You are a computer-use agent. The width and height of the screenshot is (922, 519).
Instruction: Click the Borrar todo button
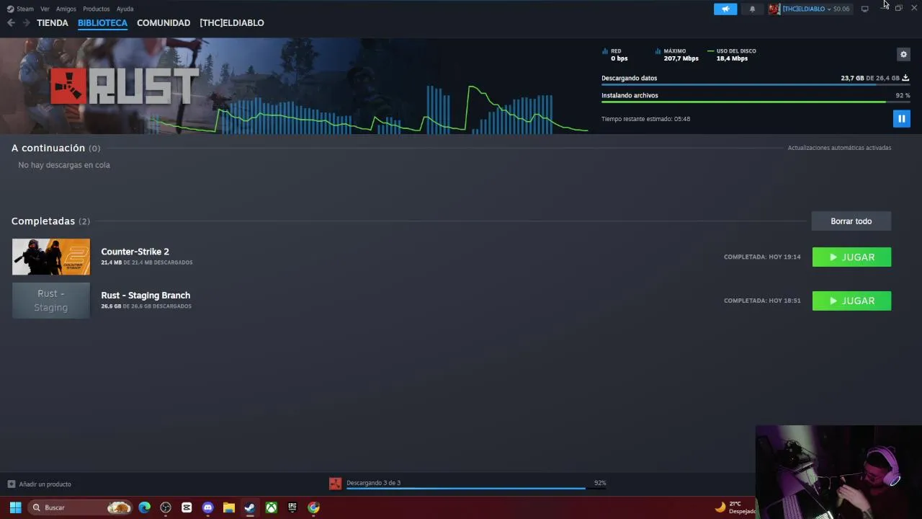851,221
